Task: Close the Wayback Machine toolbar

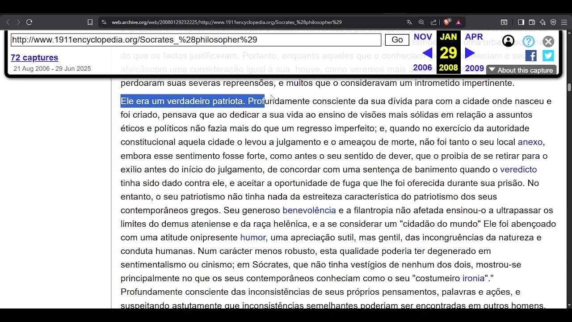Action: (548, 42)
